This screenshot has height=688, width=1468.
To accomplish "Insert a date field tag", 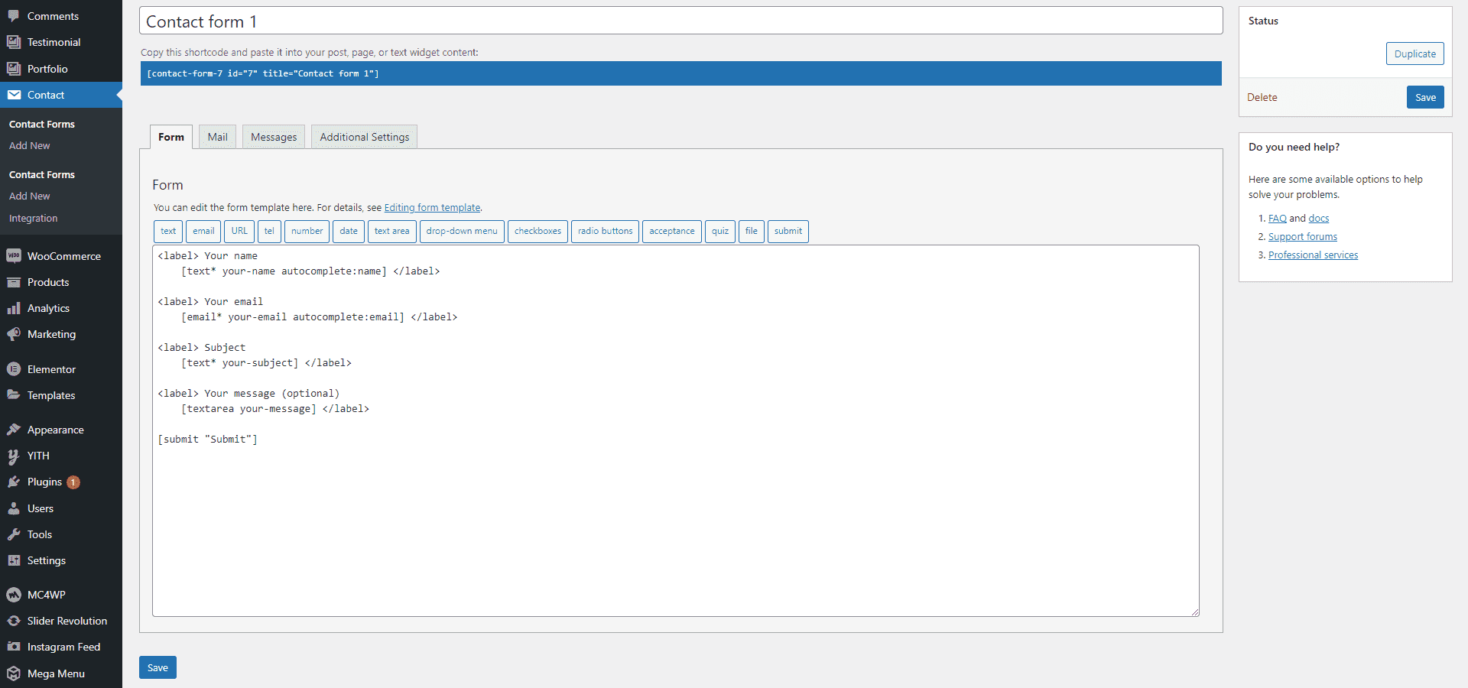I will point(349,231).
